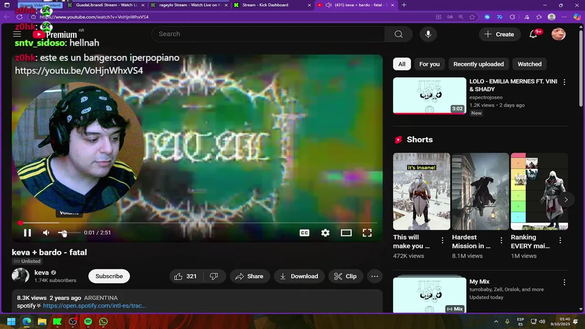Open the video player settings gear

click(x=325, y=233)
